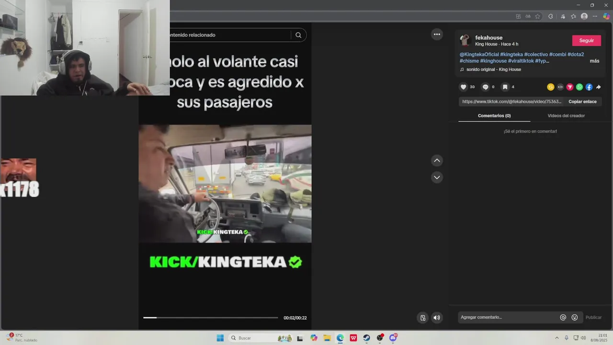
Task: Click the Publicar button
Action: (593, 317)
